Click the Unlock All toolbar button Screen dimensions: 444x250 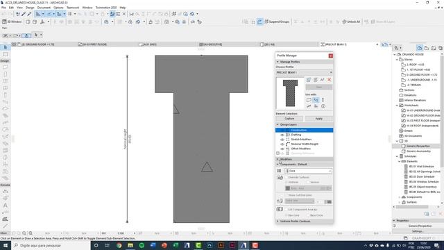[351, 22]
